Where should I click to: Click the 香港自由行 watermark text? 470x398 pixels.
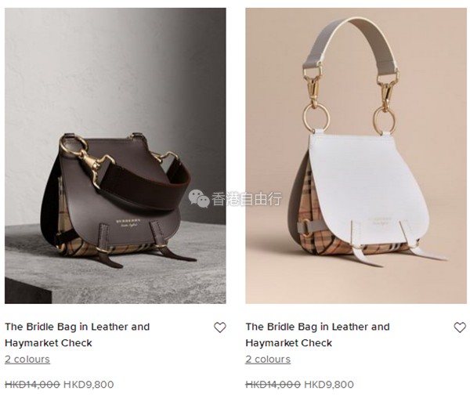click(x=247, y=199)
